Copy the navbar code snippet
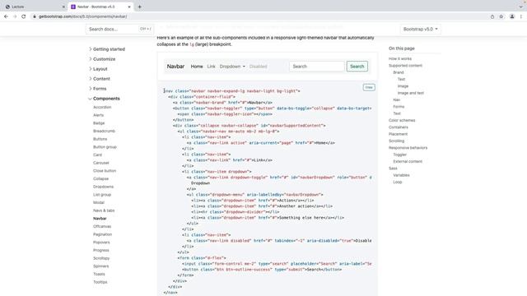The image size is (527, 296). pos(369,87)
